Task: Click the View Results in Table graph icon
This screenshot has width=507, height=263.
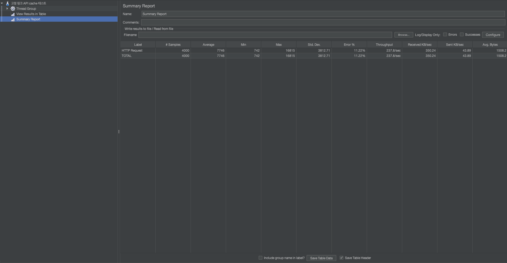Action: [12, 14]
